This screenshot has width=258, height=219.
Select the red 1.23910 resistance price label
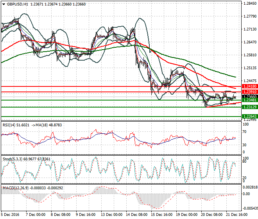(x=250, y=92)
